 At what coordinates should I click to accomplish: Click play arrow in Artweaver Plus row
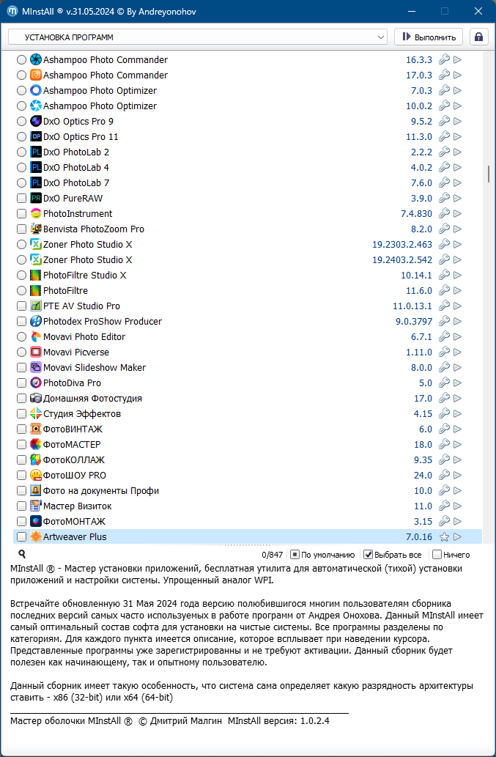(x=458, y=537)
